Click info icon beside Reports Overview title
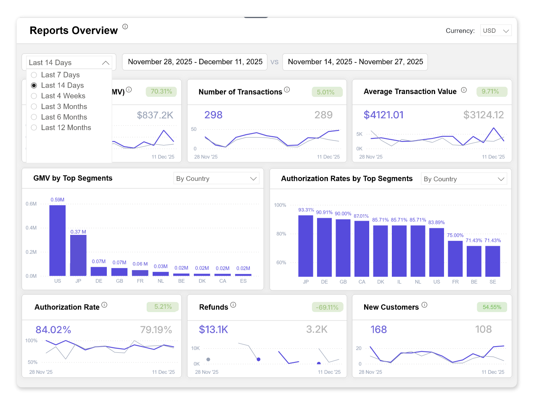The height and width of the screenshot is (404, 534). pos(125,26)
